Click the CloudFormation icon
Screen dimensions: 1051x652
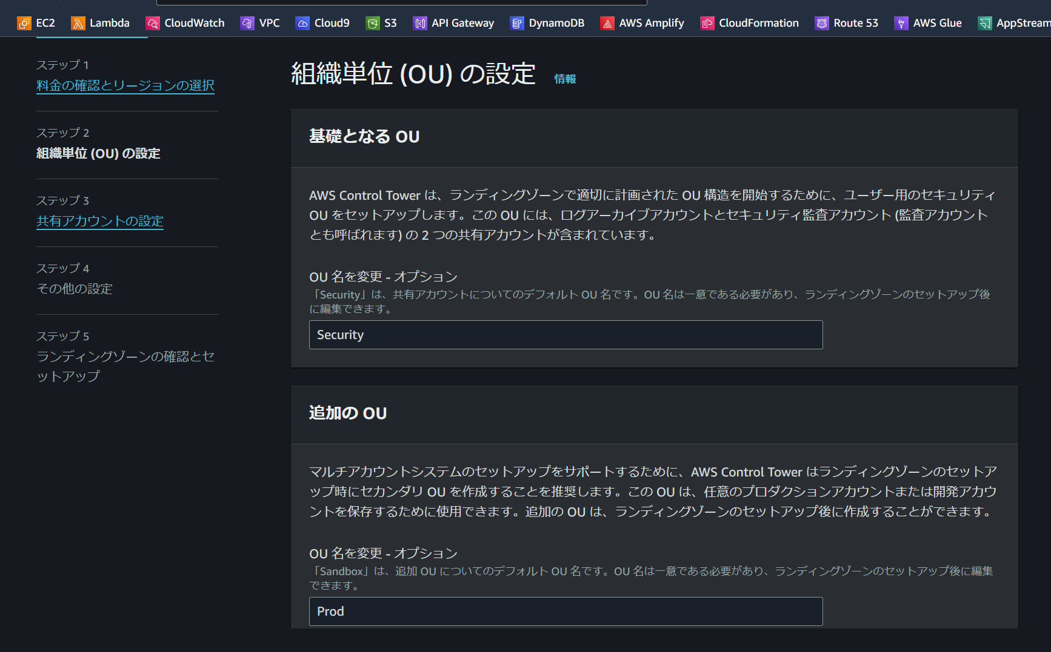(707, 24)
